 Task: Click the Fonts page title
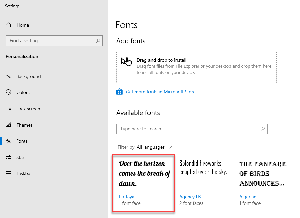[x=127, y=25]
